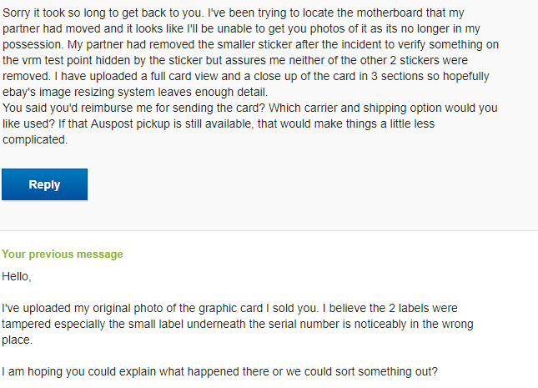Click the line starting "You said you'd reimburse me"

pyautogui.click(x=249, y=108)
